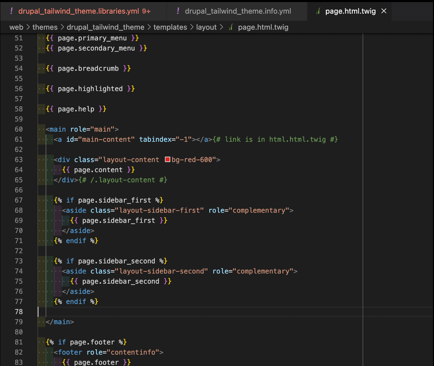Viewport: 434px width, 366px height.
Task: Open the 'themes' breadcrumb segment
Action: click(45, 27)
